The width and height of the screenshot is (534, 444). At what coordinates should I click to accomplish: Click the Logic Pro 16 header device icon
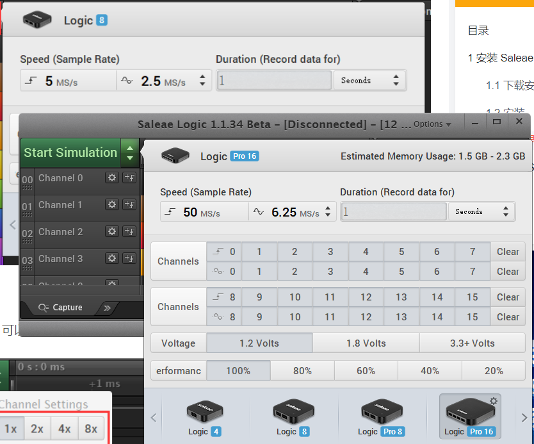click(x=175, y=156)
